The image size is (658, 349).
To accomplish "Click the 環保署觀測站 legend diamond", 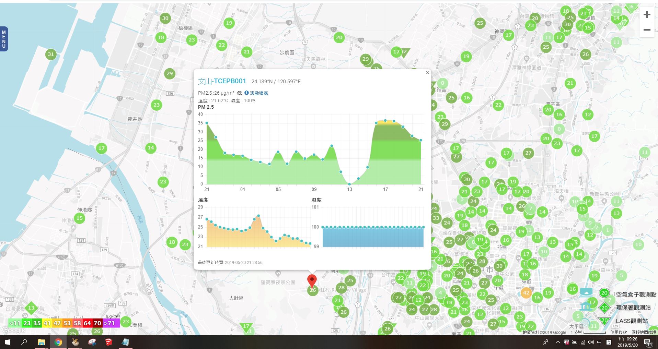I will pos(604,308).
